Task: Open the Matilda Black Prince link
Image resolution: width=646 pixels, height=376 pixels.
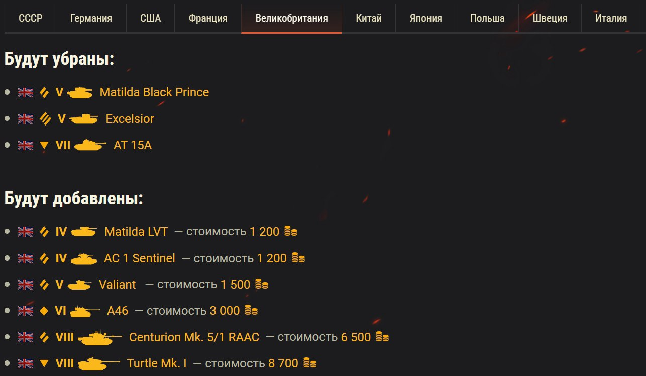Action: (x=154, y=93)
